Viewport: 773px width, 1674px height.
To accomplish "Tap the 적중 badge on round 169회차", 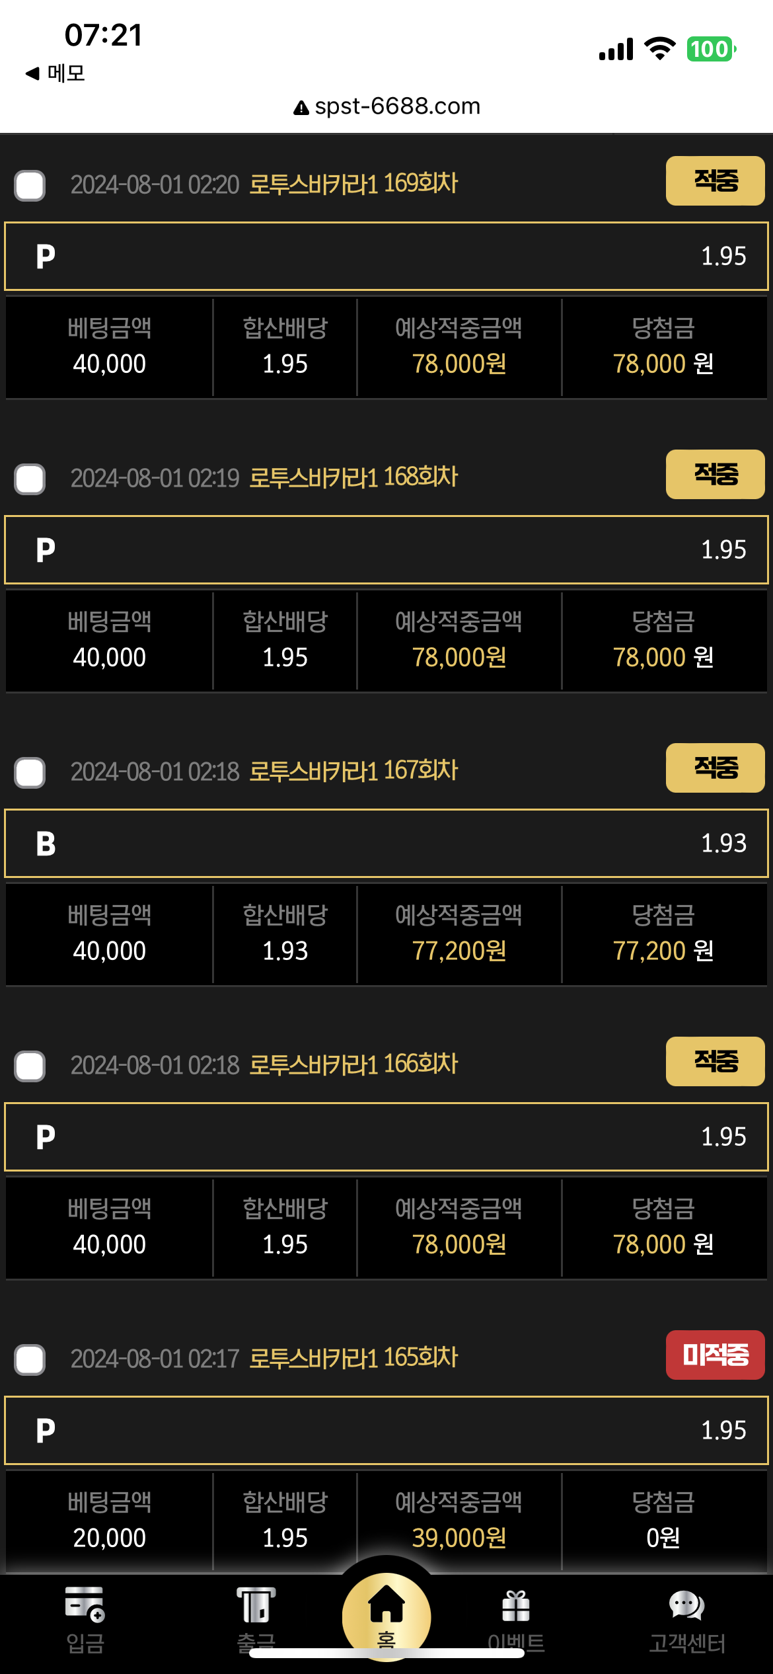I will pyautogui.click(x=715, y=181).
